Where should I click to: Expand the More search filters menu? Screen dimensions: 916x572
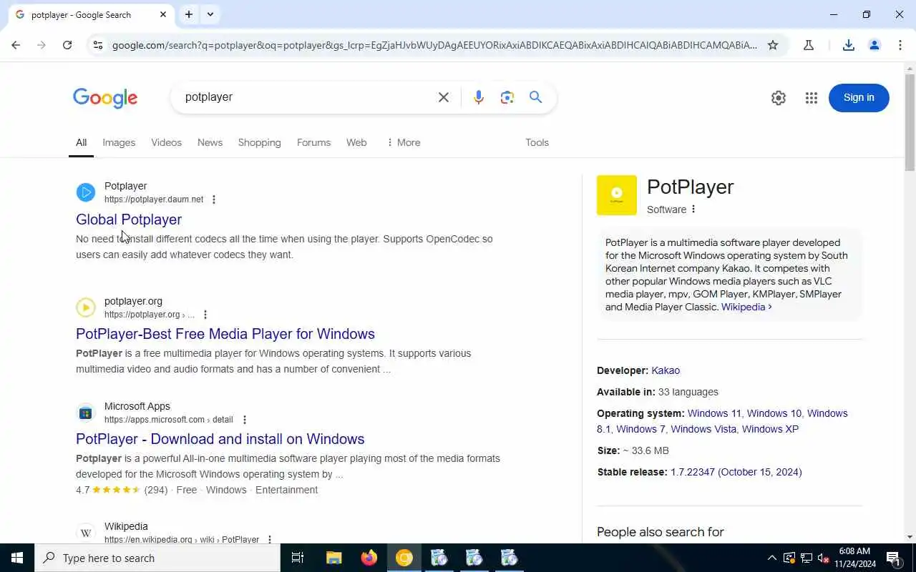[x=404, y=142]
